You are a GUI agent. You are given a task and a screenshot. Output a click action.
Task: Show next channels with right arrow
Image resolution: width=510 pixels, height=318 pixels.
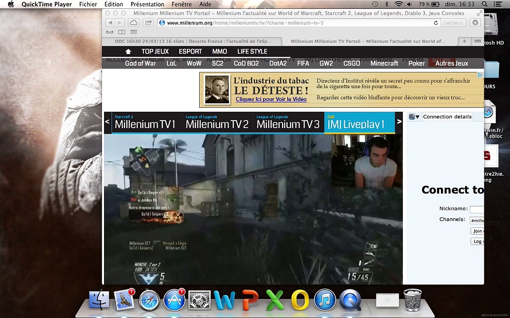[x=399, y=122]
